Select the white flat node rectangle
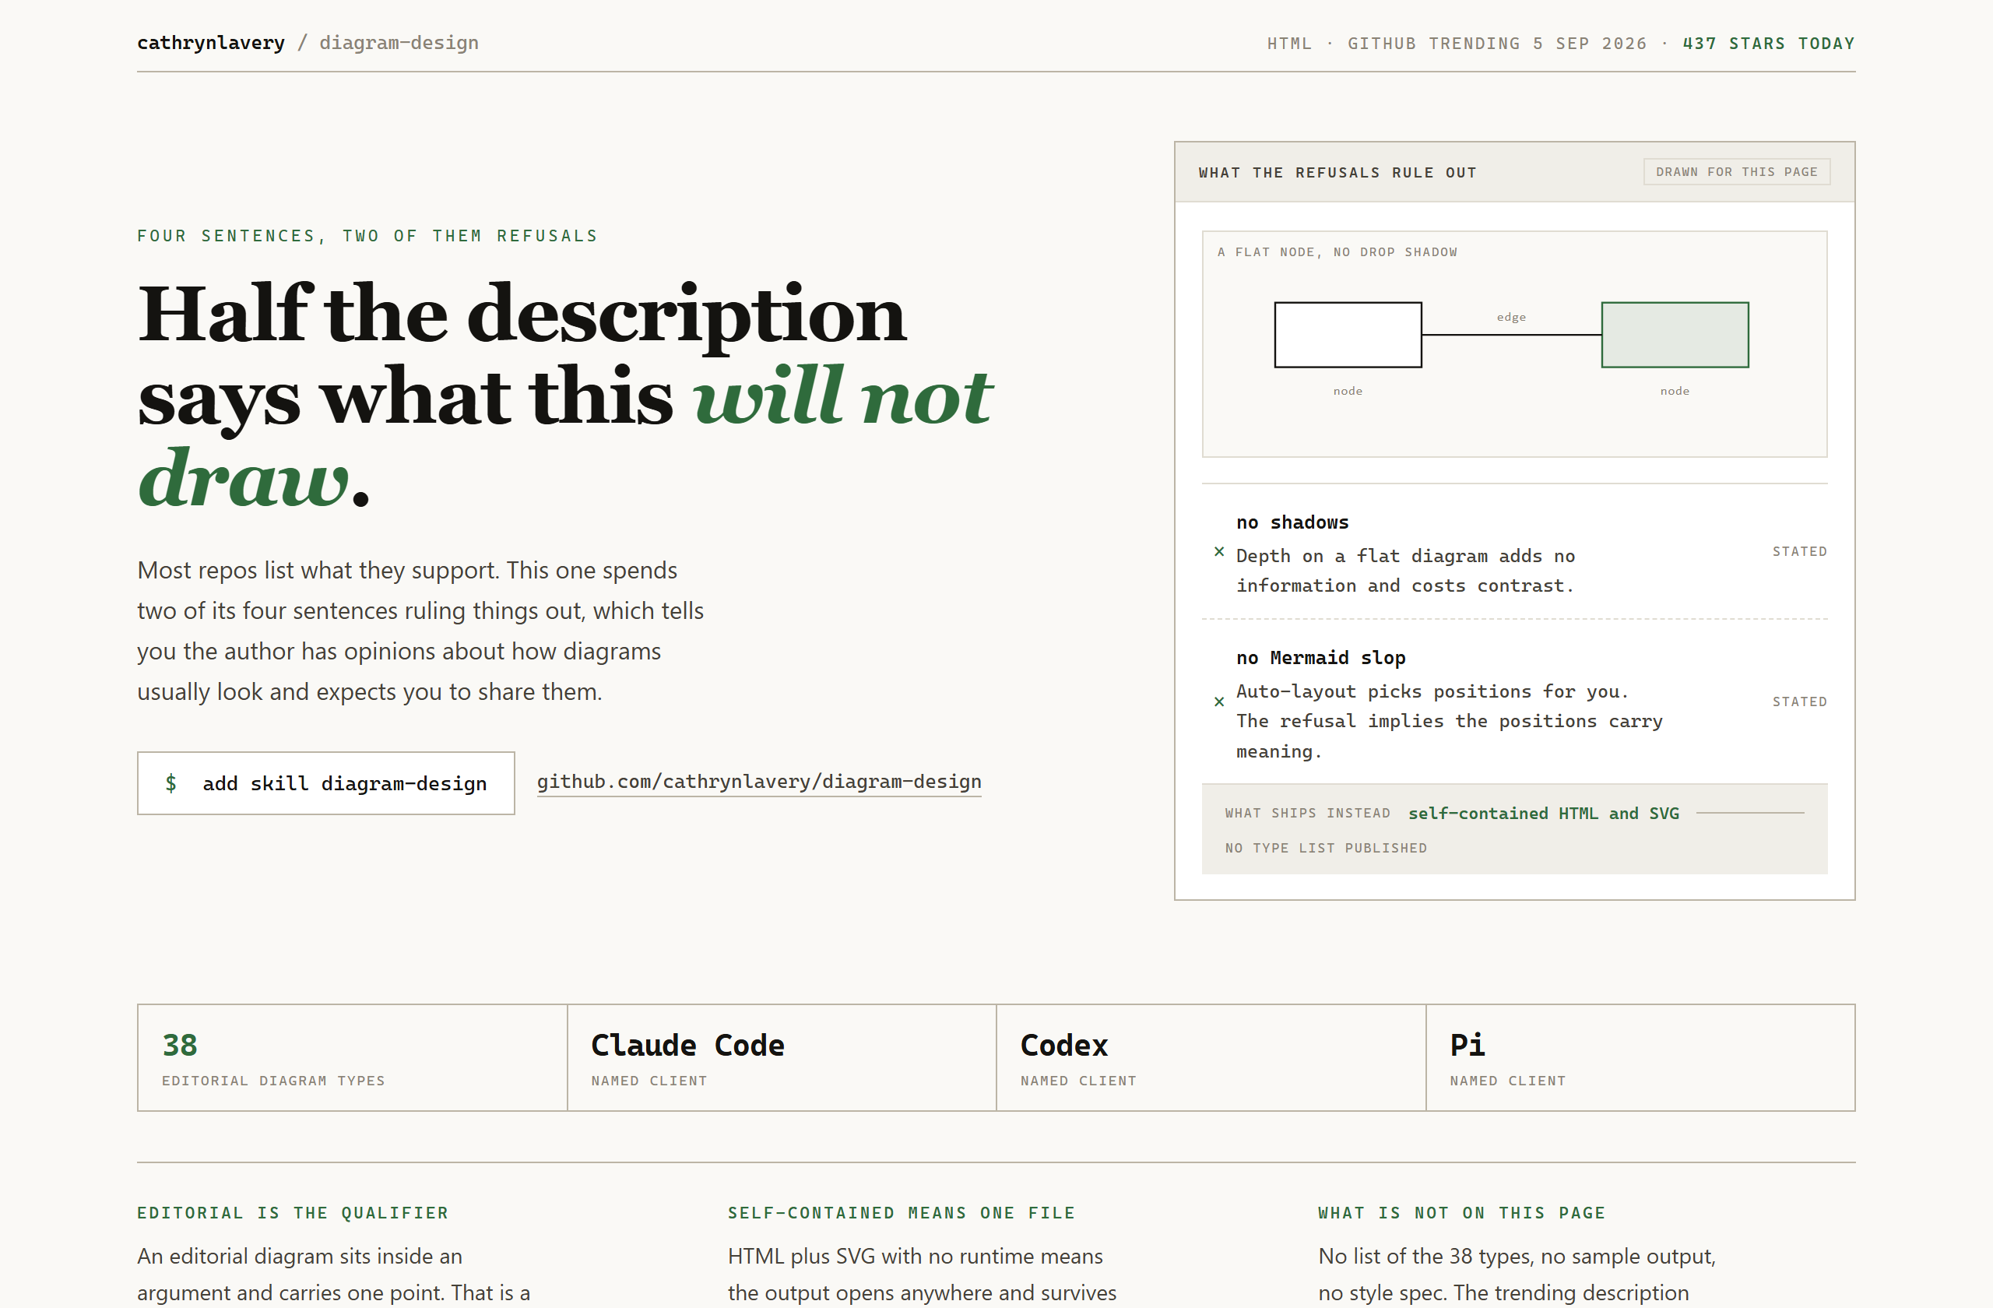 pyautogui.click(x=1348, y=335)
